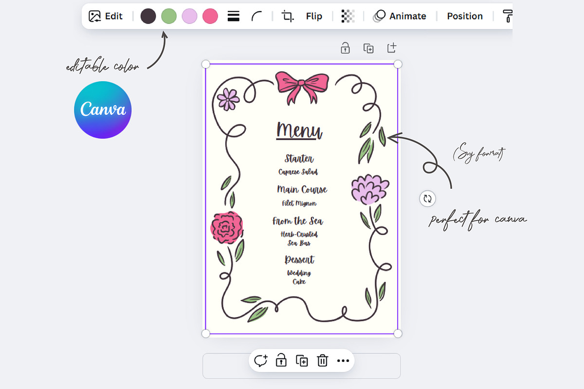Open the transparency checkerboard icon
This screenshot has height=389, width=584.
point(348,16)
